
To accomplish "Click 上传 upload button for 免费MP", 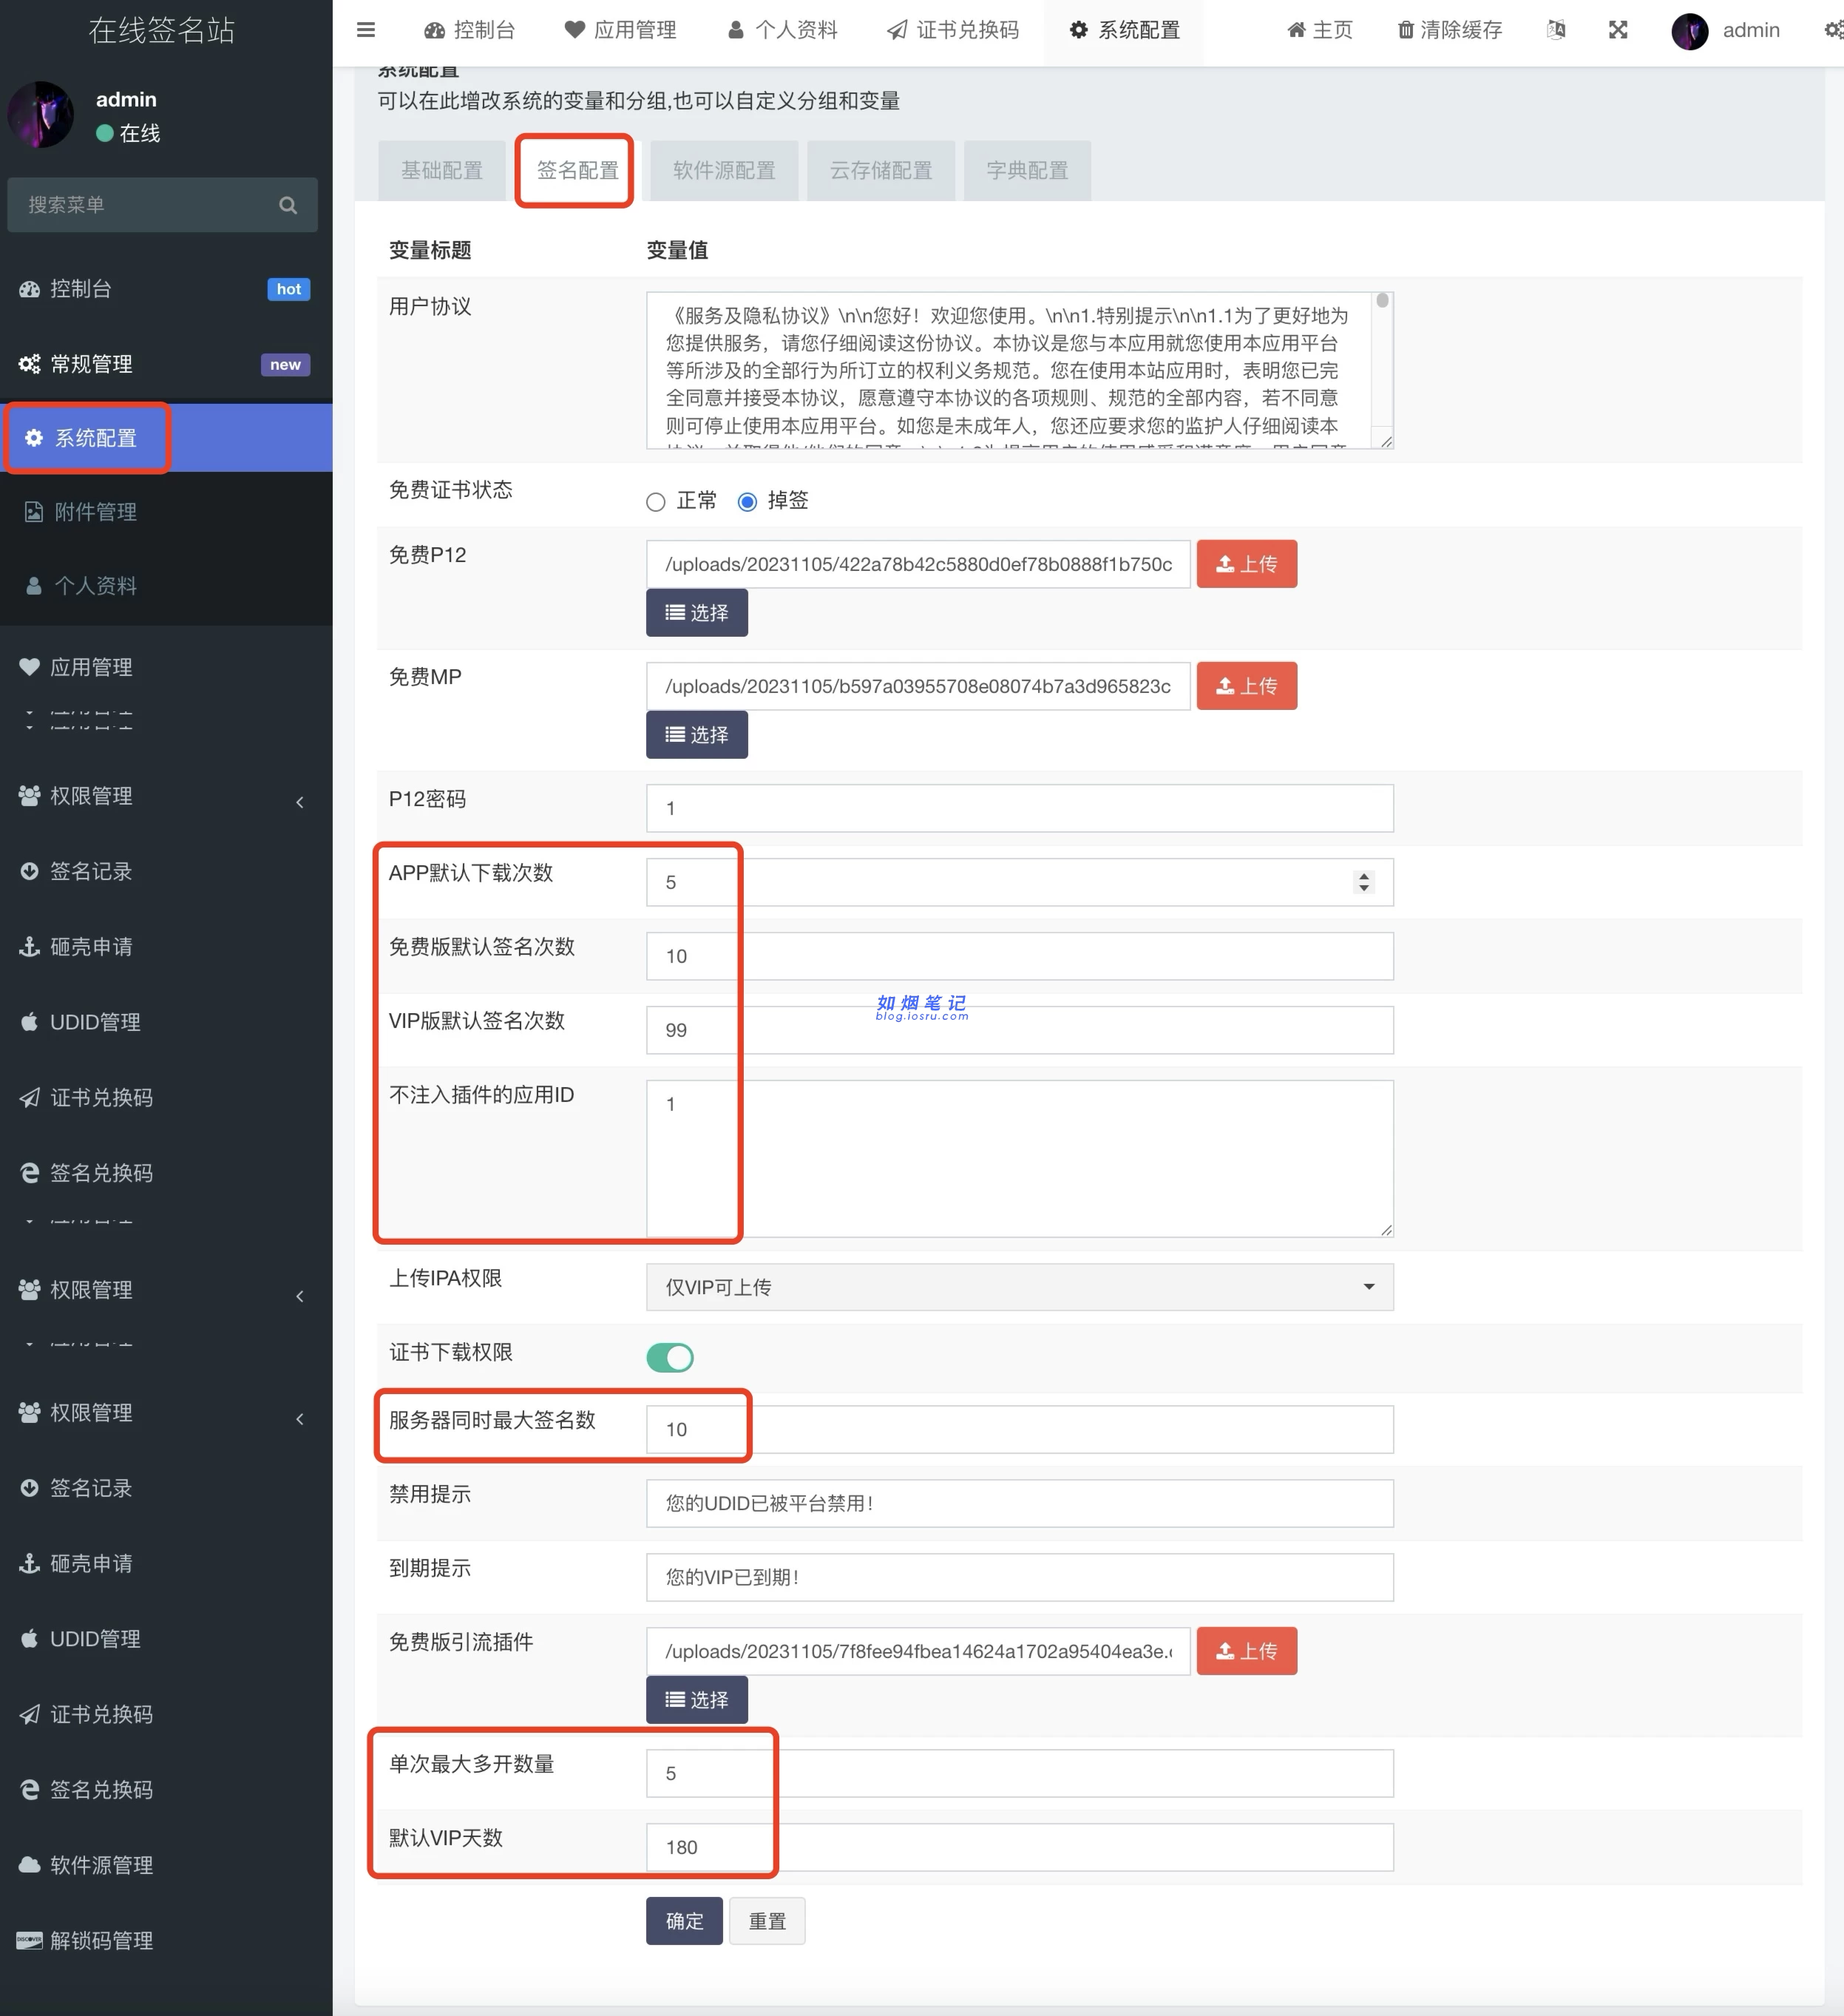I will 1246,686.
